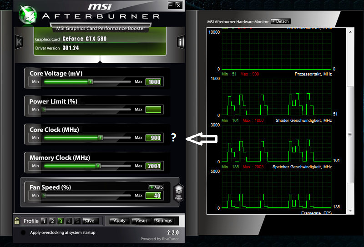Viewport: 364px width, 247px height.
Task: Click the Max : 900 Prozessortakt reading
Action: (x=249, y=74)
